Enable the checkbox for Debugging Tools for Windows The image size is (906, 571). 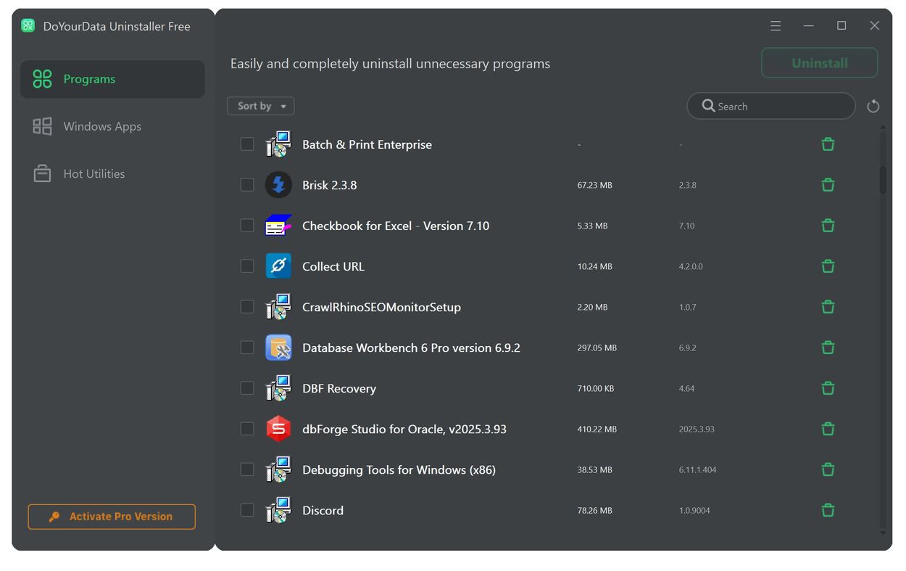coord(246,469)
